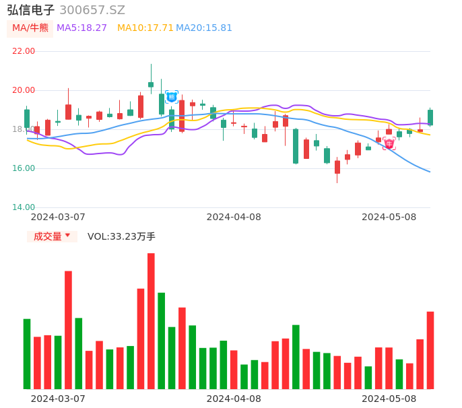Click the 22.00 price axis label
462x408 pixels.
(x=24, y=51)
